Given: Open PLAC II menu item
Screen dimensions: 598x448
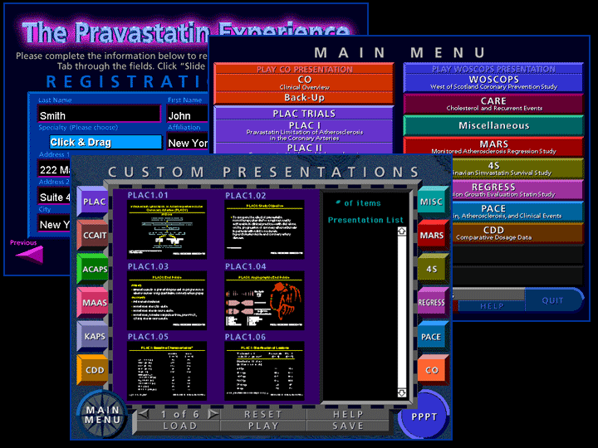Looking at the screenshot, I should (x=304, y=149).
